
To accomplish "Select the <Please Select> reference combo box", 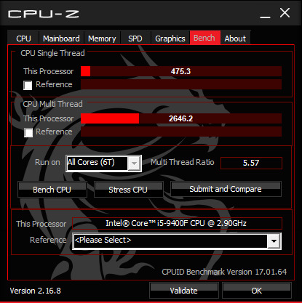I will (177, 241).
